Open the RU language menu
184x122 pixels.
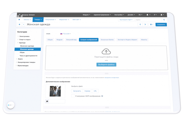[140, 15]
